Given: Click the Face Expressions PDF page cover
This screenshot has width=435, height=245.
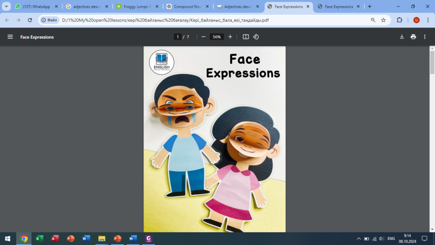Looking at the screenshot, I should click(214, 139).
